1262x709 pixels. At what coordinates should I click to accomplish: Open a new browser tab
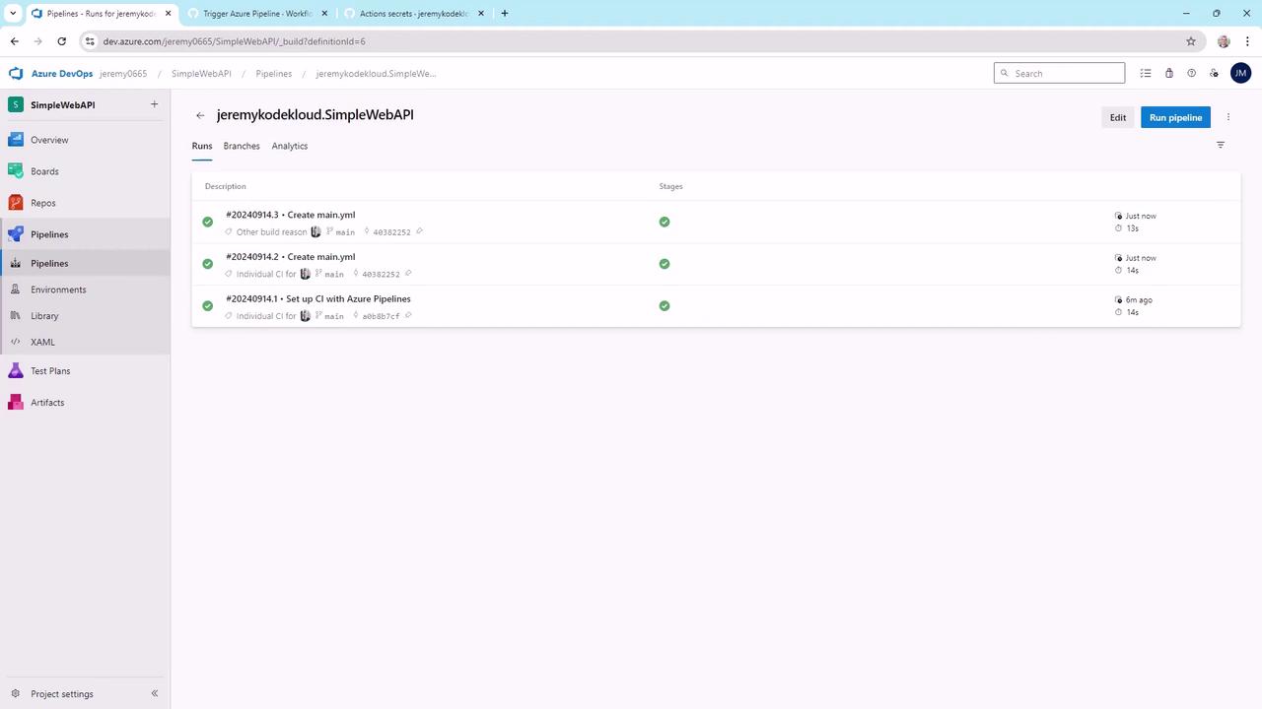[x=505, y=14]
